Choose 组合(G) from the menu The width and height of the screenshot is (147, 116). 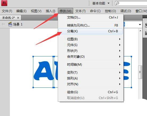coord(91,92)
